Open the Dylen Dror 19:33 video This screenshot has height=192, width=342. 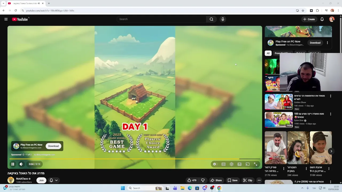(x=279, y=119)
